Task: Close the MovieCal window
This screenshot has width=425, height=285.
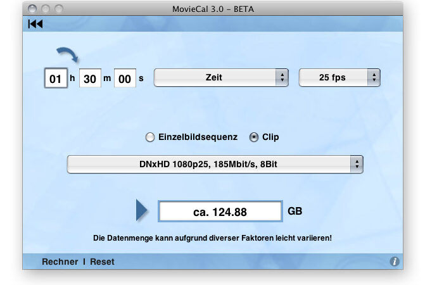Action: click(x=33, y=9)
